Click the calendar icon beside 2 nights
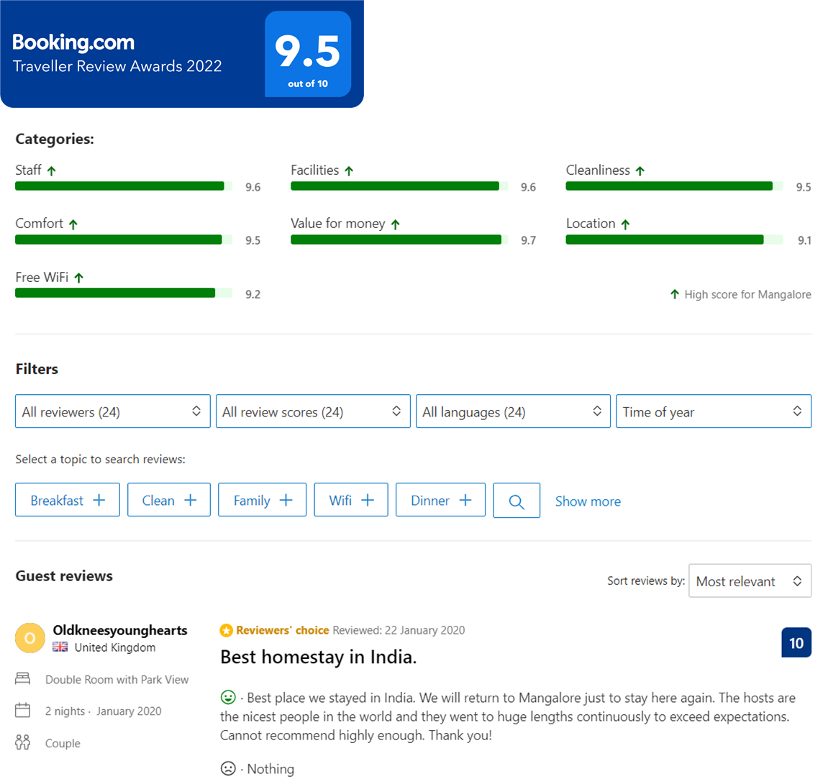 pos(23,711)
